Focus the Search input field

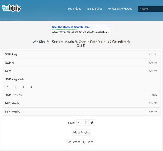coord(151,9)
